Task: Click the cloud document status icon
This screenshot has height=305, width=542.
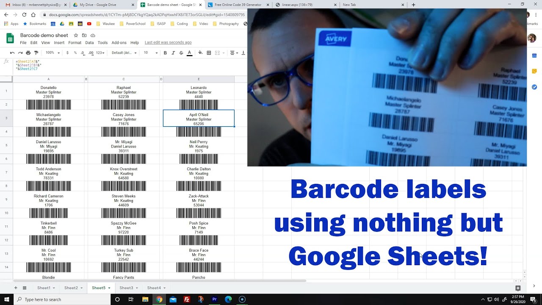Action: (x=93, y=35)
